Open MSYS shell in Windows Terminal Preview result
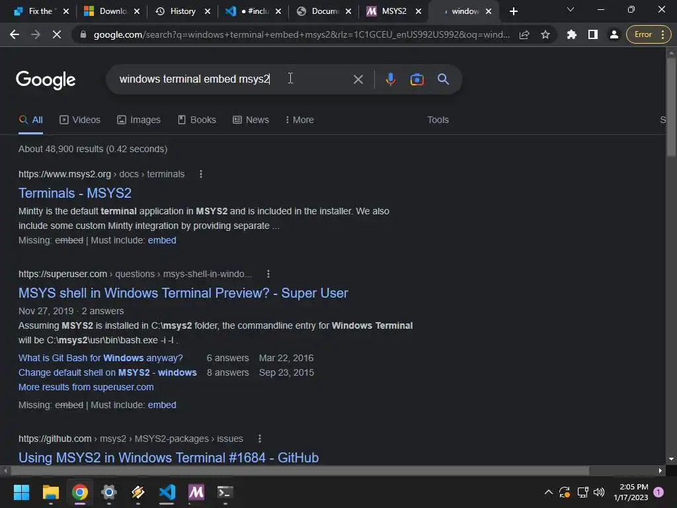Image resolution: width=677 pixels, height=508 pixels. click(183, 293)
